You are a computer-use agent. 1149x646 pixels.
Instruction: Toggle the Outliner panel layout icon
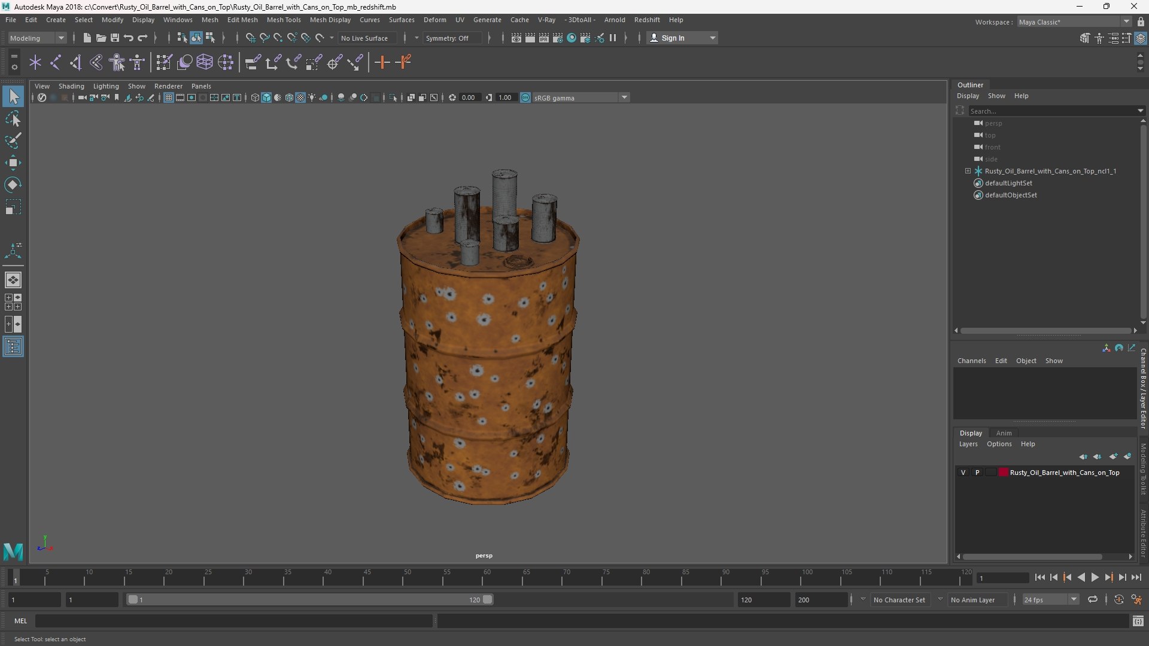pyautogui.click(x=13, y=347)
